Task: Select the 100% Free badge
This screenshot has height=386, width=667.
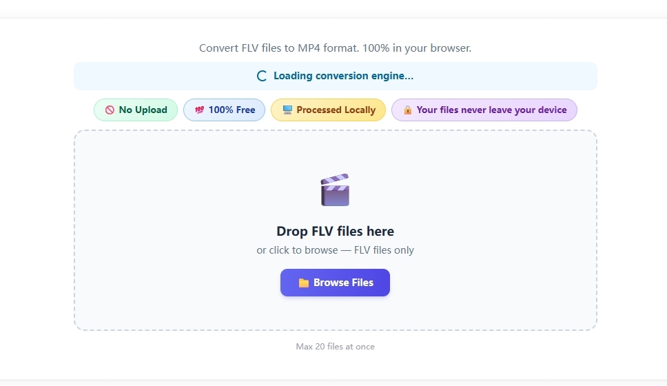Action: [224, 110]
